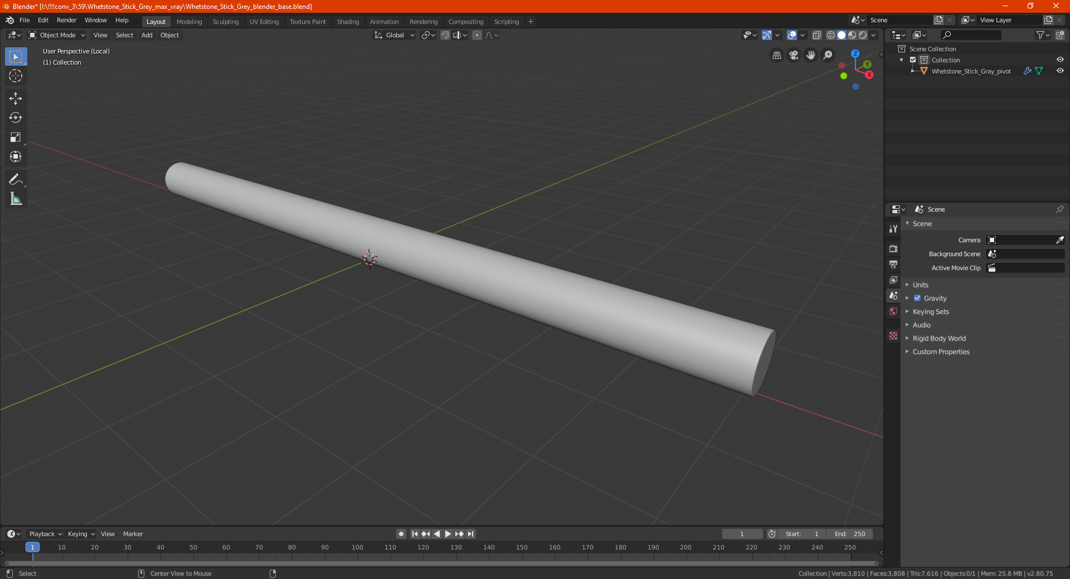Image resolution: width=1070 pixels, height=579 pixels.
Task: Toggle snapping magnet button
Action: pos(445,35)
